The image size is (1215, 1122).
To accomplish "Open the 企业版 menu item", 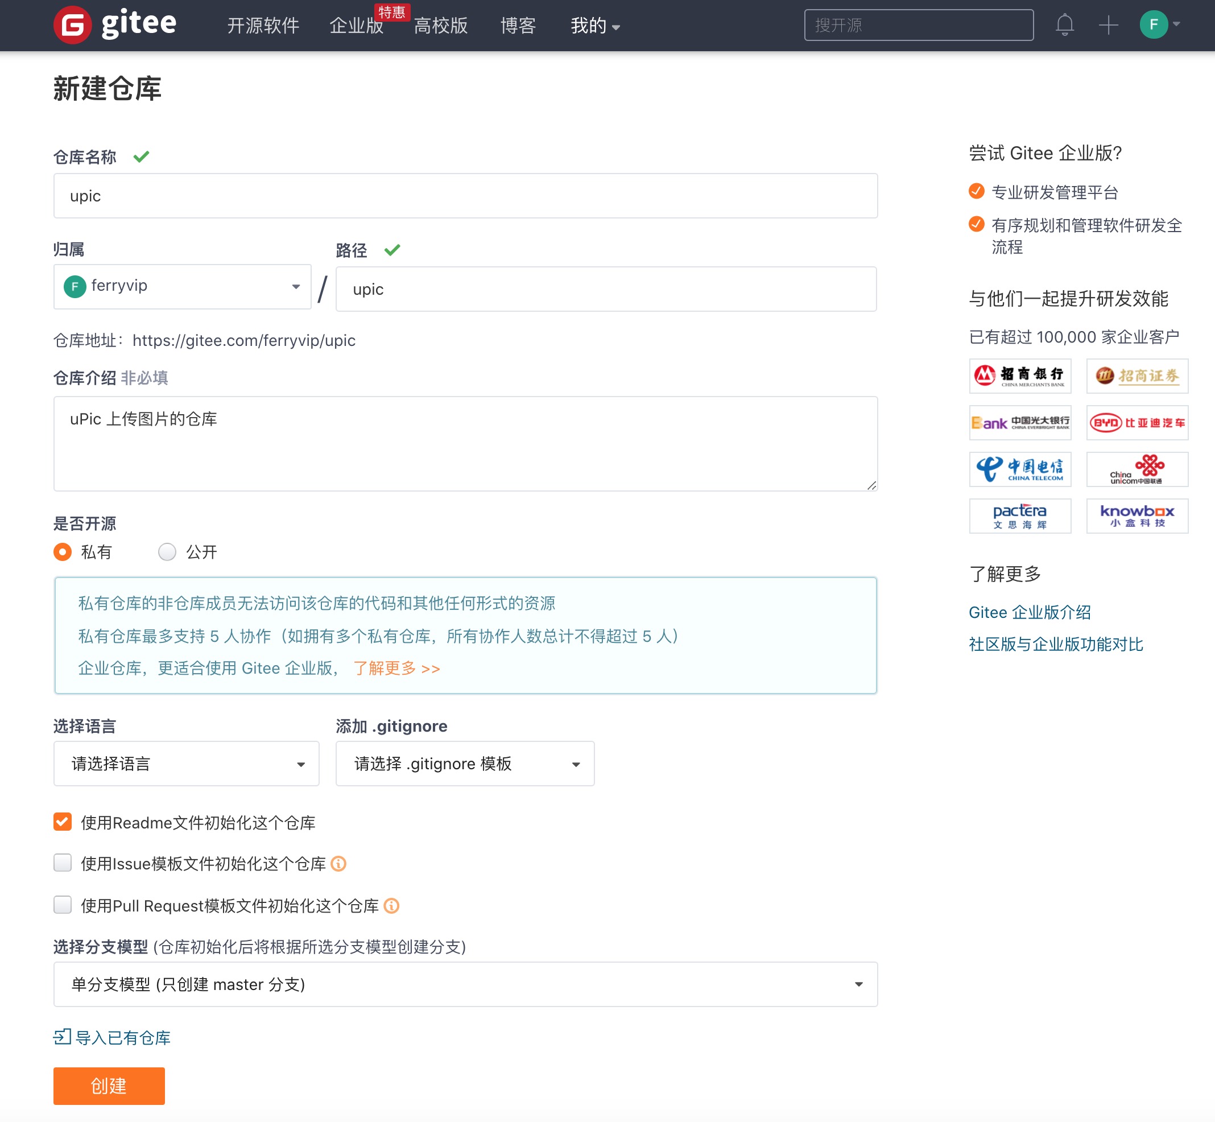I will pyautogui.click(x=356, y=26).
